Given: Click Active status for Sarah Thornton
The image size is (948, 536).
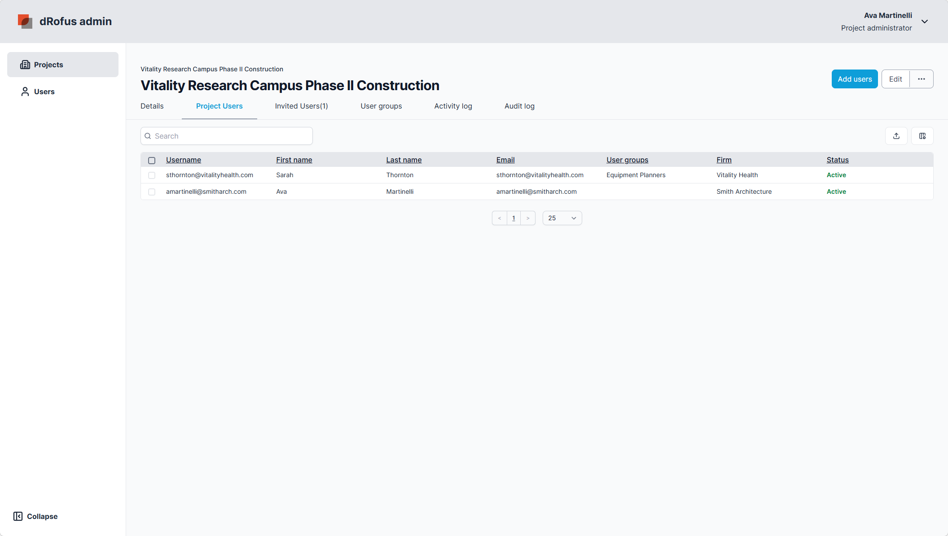Looking at the screenshot, I should coord(836,175).
